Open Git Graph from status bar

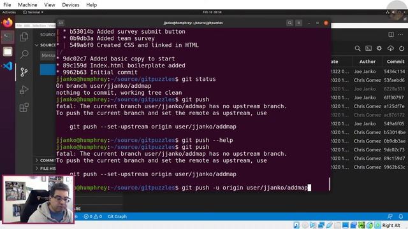click(x=117, y=216)
